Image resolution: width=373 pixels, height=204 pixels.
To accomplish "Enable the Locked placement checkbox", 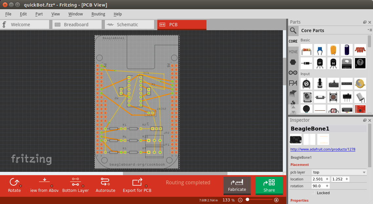I will [314, 193].
